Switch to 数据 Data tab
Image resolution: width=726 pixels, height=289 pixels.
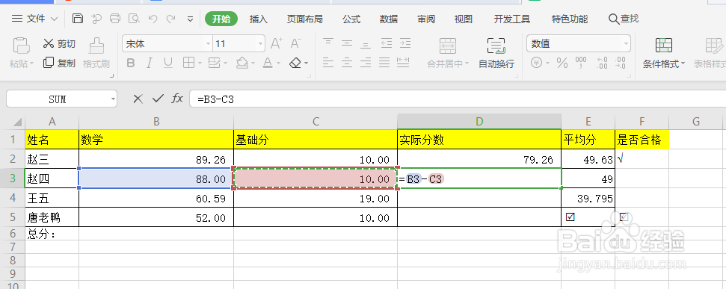point(389,19)
